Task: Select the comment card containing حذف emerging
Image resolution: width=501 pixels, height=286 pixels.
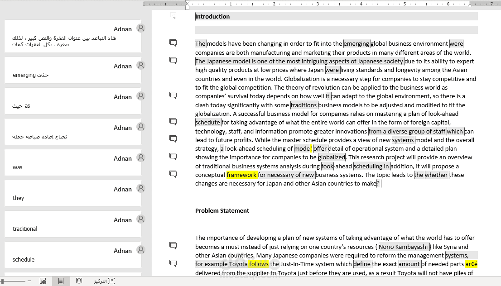Action: point(72,70)
